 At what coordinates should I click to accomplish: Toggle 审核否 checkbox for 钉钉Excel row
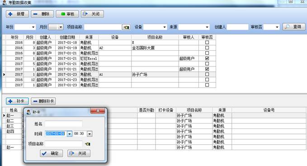point(207,58)
